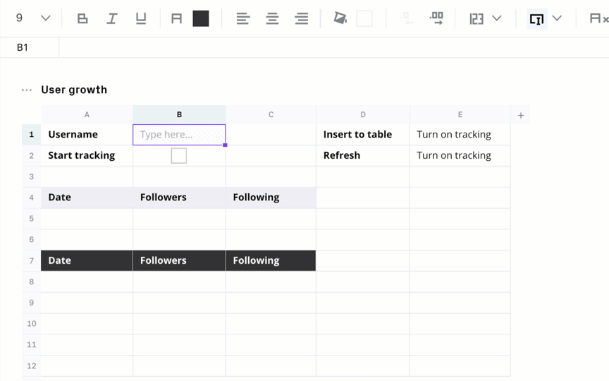Select the dark Followers header in row 7

[x=179, y=260]
